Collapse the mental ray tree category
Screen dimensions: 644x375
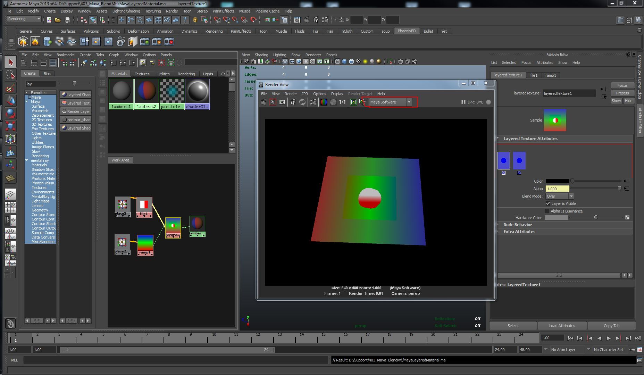click(27, 160)
